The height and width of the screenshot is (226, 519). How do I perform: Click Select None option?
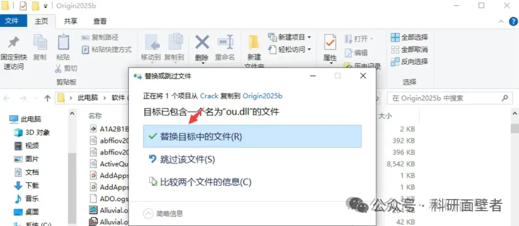(409, 50)
